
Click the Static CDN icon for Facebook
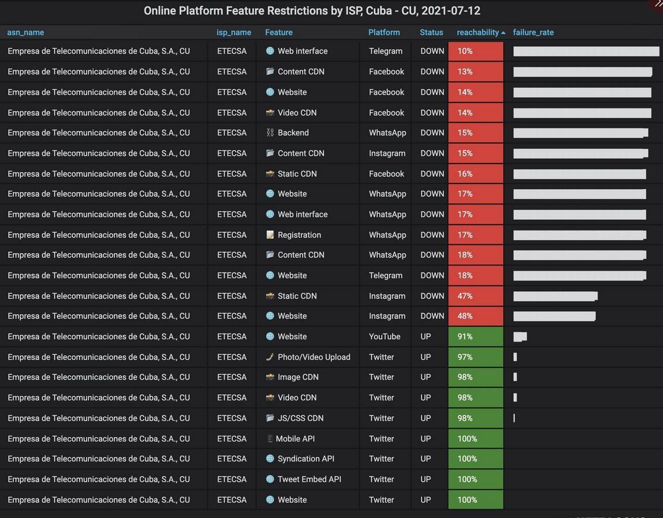tap(269, 173)
